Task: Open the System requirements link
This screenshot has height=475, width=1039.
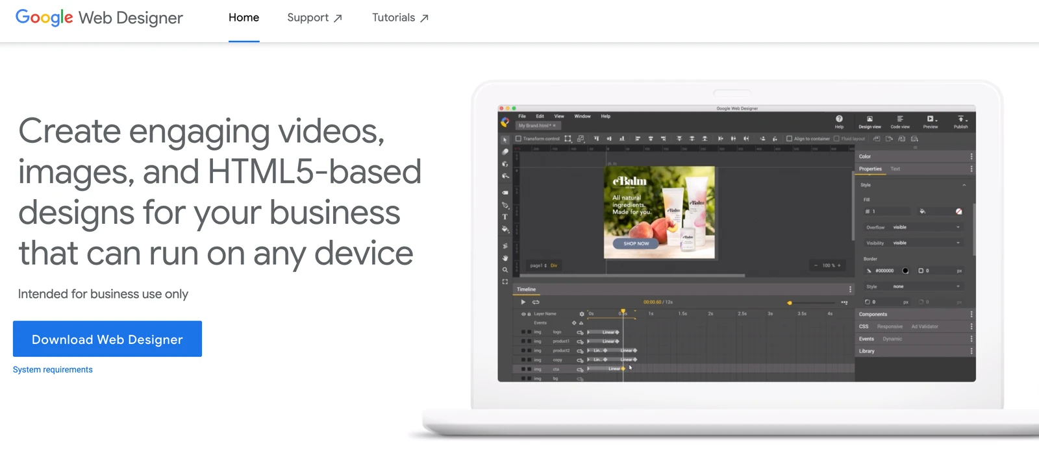Action: (53, 370)
